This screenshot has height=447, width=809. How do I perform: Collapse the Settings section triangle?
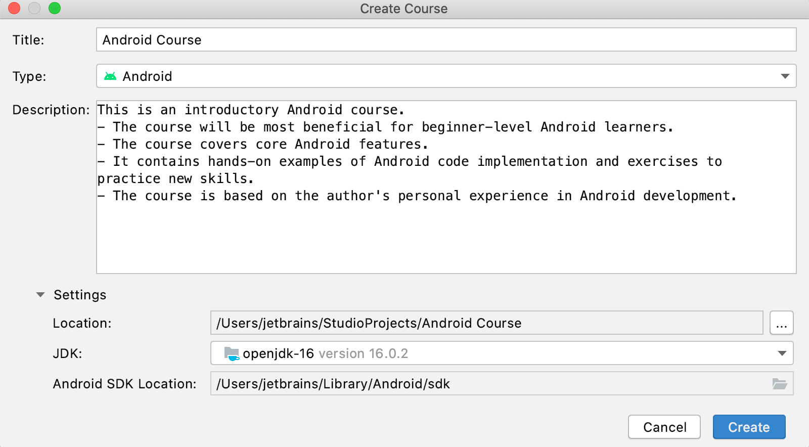[40, 295]
